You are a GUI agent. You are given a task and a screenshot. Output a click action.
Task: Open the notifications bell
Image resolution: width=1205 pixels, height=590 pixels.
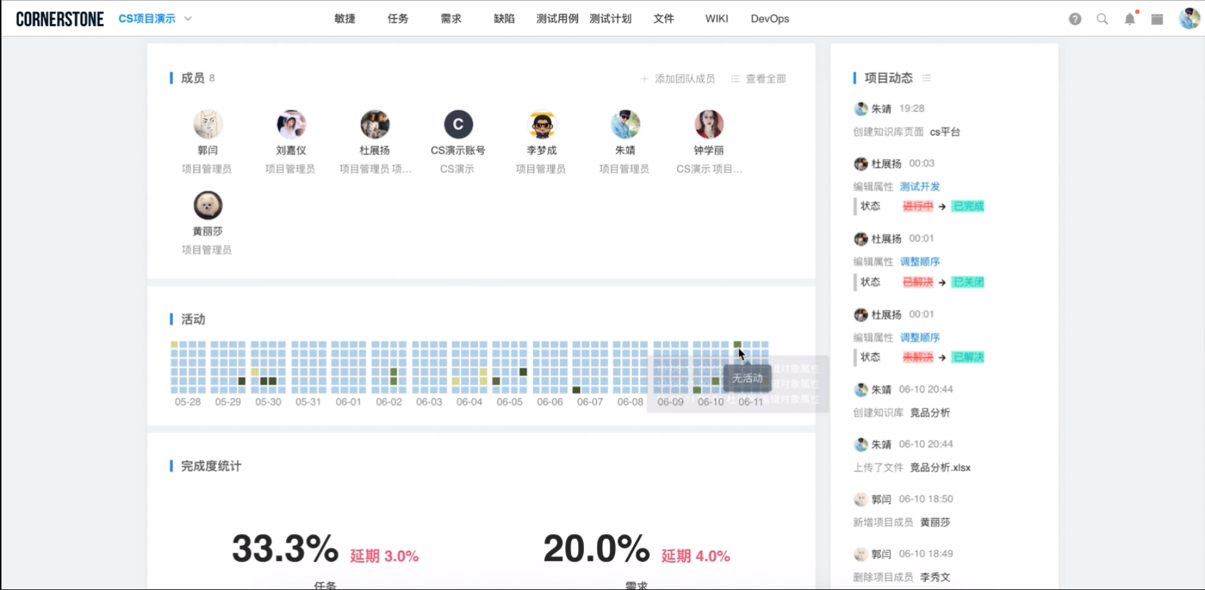[x=1130, y=19]
